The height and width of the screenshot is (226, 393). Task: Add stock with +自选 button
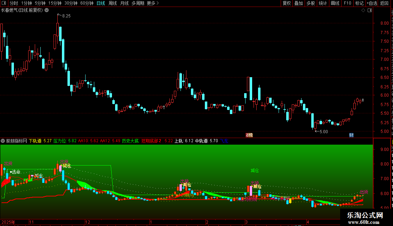pyautogui.click(x=372, y=3)
